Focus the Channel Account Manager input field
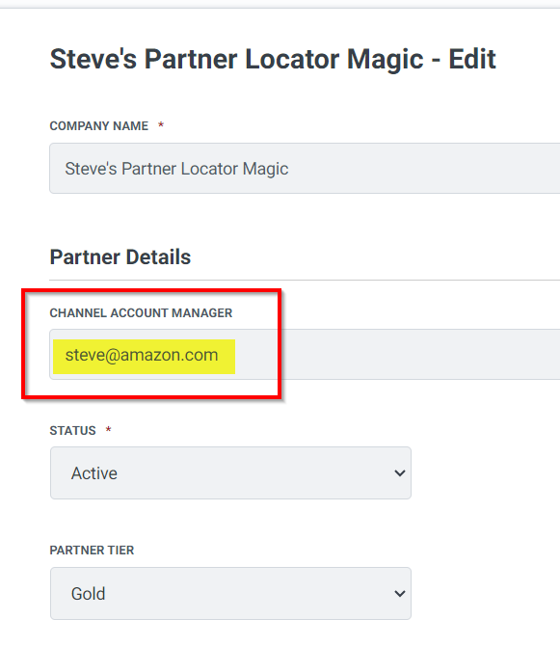Screen dimensions: 560x646 [x=305, y=354]
